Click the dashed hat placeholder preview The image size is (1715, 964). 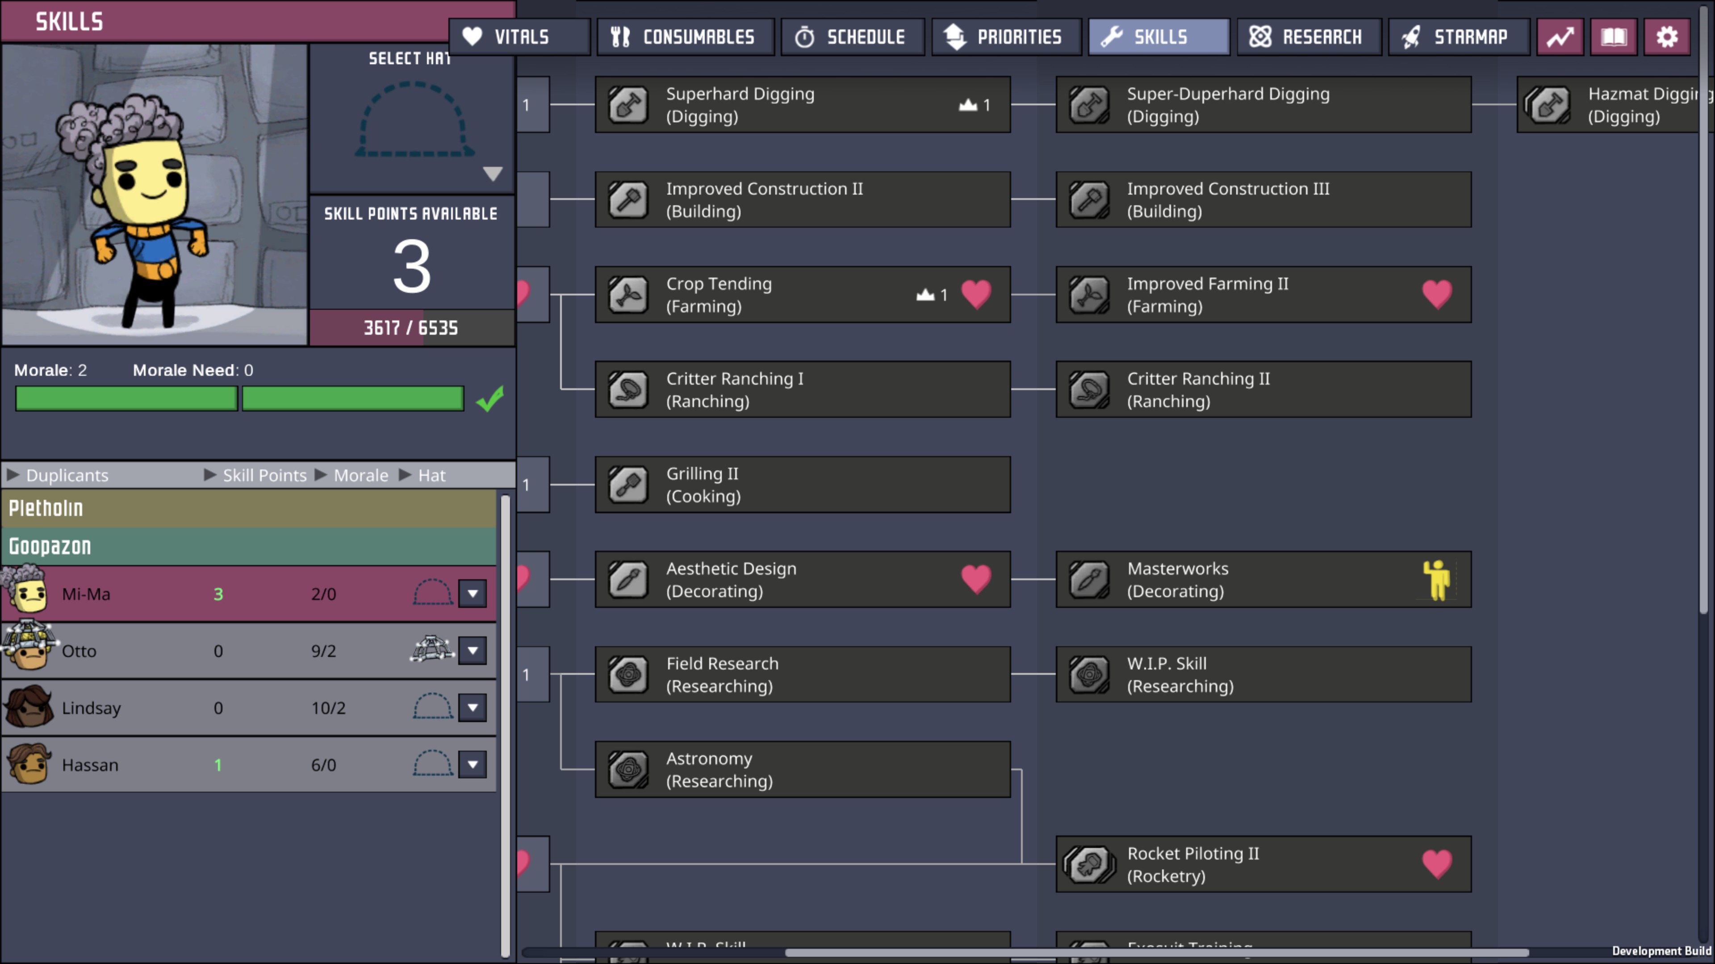414,120
